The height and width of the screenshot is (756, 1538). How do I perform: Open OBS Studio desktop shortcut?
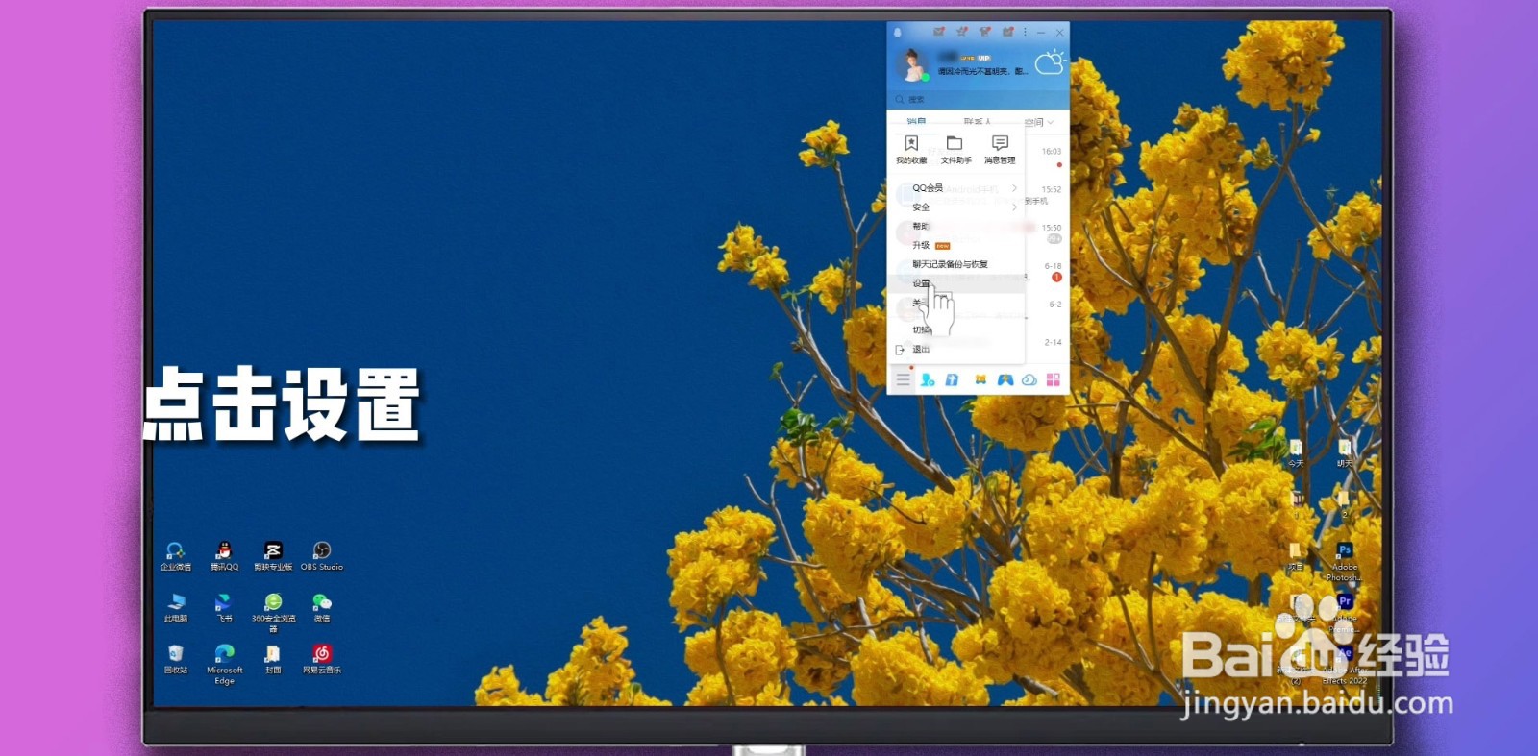pos(322,556)
